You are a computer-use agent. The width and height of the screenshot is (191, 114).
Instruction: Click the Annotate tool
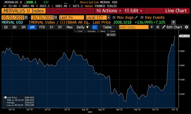90,31
